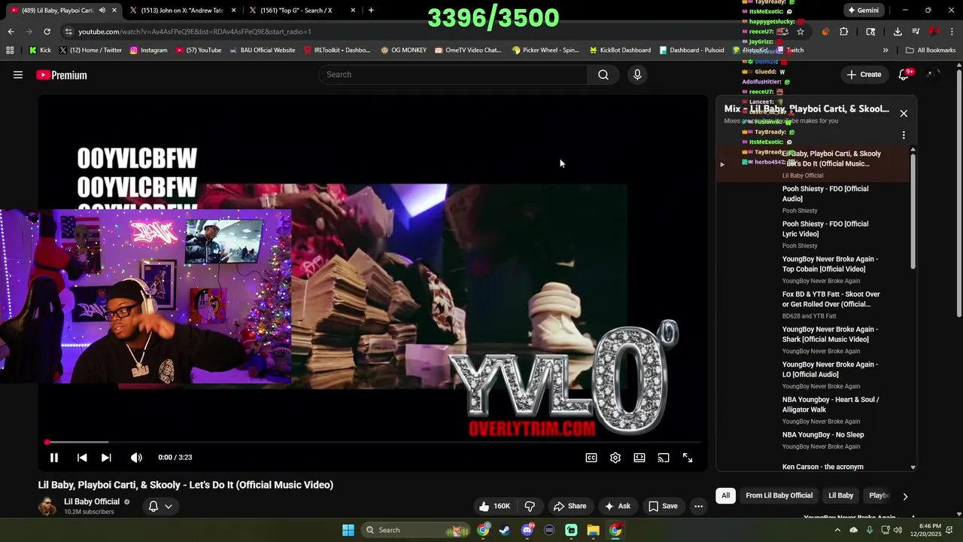Open the KickBot Dashboard bookmark
Viewport: 963px width, 542px height.
pos(620,50)
